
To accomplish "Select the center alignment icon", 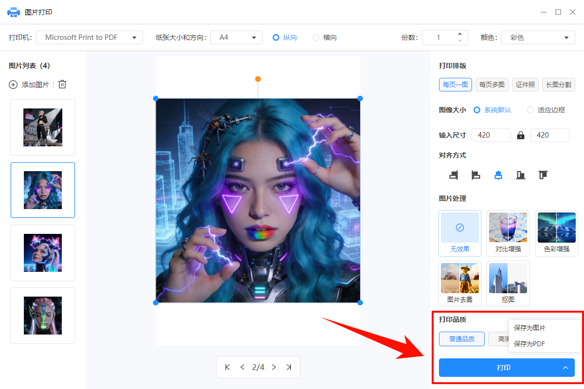I will (x=498, y=175).
